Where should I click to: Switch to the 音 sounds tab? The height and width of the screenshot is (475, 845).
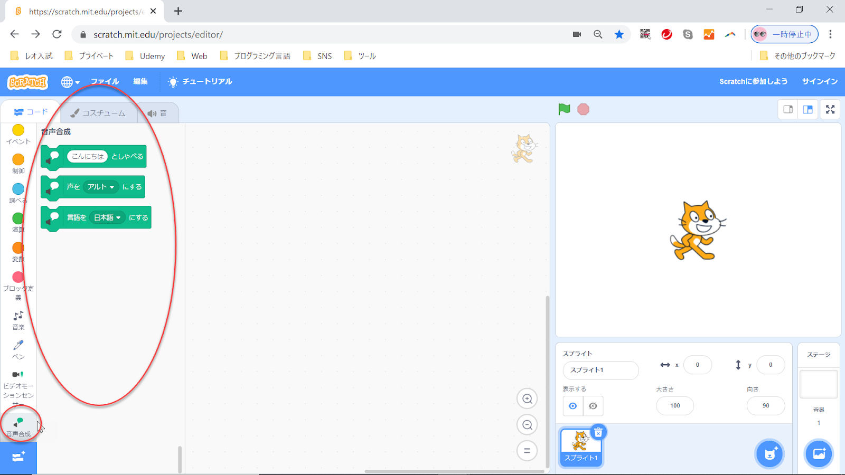pyautogui.click(x=157, y=113)
